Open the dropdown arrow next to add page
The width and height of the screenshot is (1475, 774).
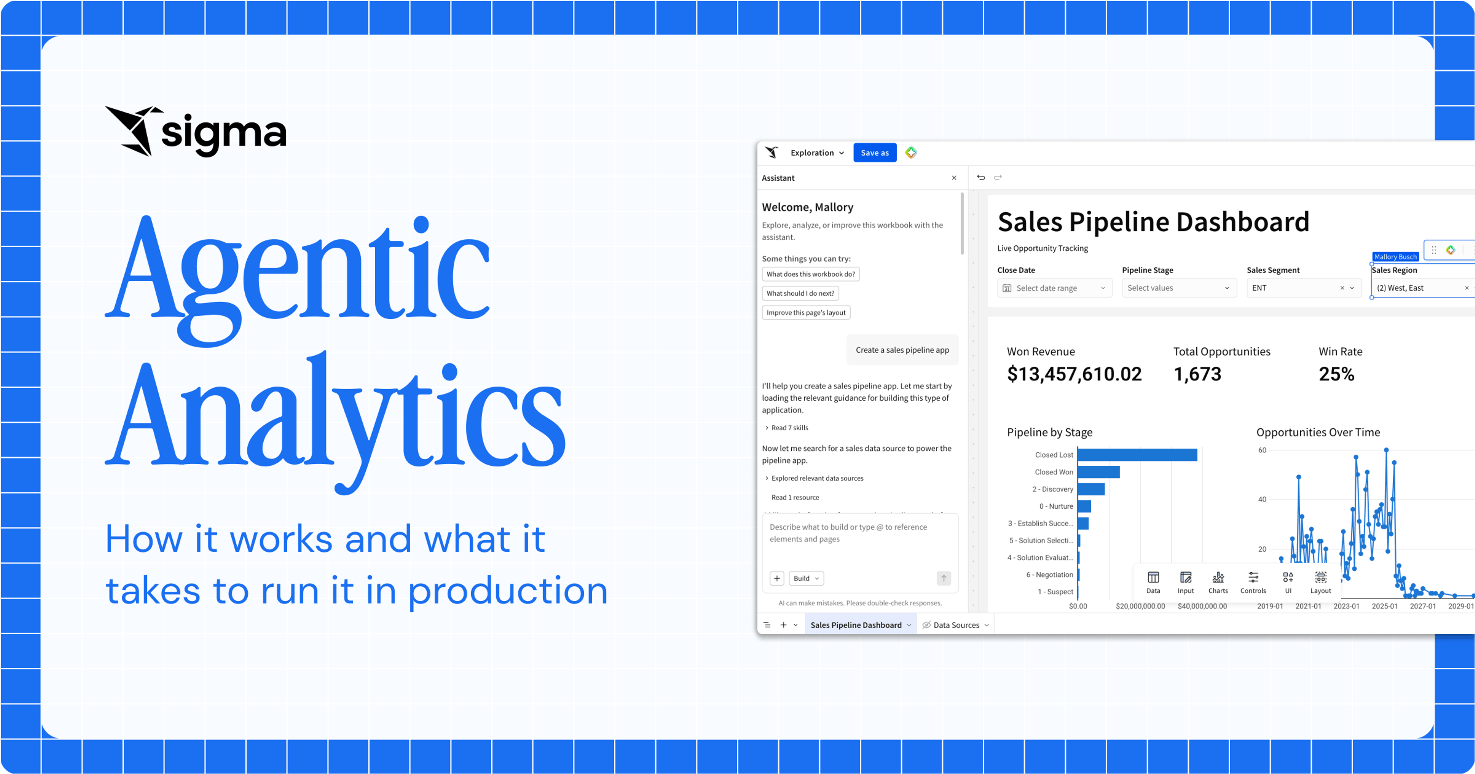pyautogui.click(x=796, y=625)
